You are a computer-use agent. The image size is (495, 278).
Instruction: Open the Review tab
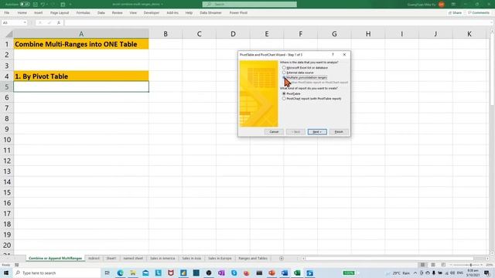[117, 12]
